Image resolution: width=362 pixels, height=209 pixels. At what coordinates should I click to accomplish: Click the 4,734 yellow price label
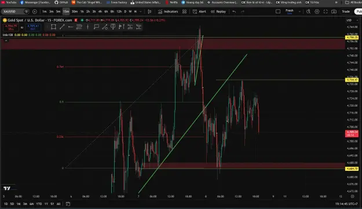pos(352,80)
